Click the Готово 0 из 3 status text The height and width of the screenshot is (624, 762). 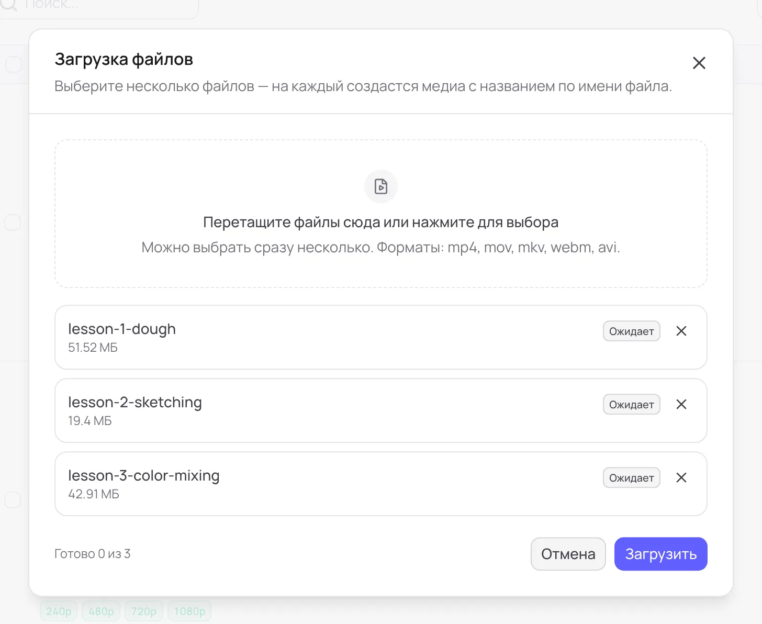tap(93, 554)
